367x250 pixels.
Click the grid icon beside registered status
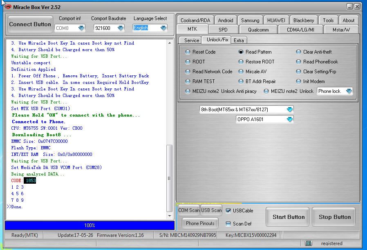[309, 243]
